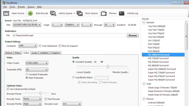This screenshot has height=106, width=189.
Task: Switch to the Picture tab
Action: 9,53
